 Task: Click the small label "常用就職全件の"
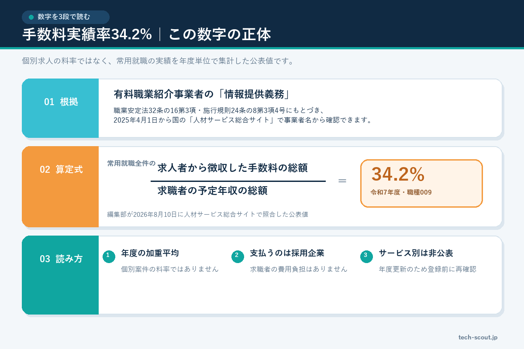pyautogui.click(x=131, y=164)
